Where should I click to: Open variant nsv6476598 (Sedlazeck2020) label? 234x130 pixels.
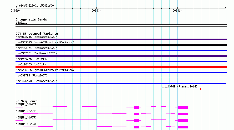pos(36,81)
